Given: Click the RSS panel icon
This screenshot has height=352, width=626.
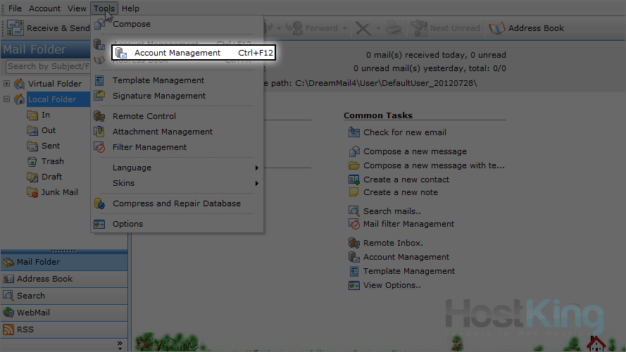Looking at the screenshot, I should coord(8,329).
